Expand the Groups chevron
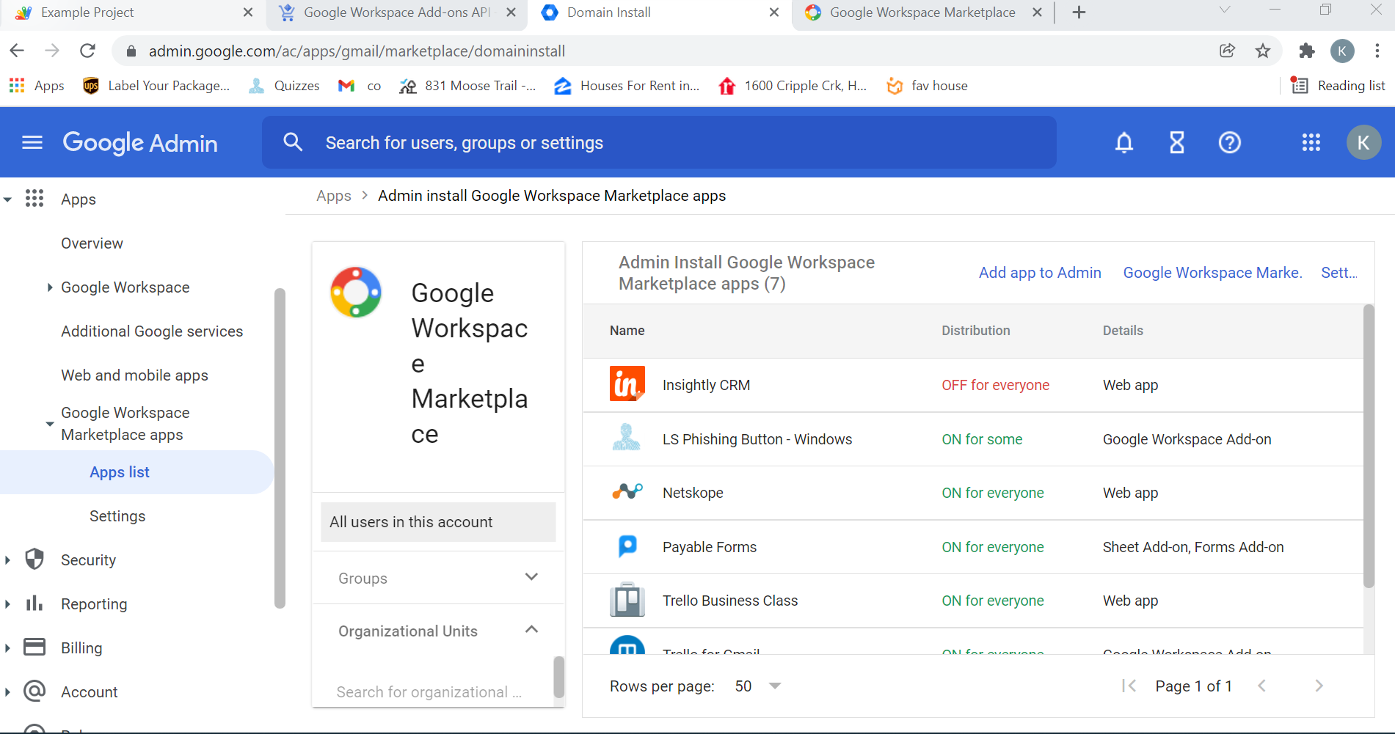 pyautogui.click(x=532, y=577)
